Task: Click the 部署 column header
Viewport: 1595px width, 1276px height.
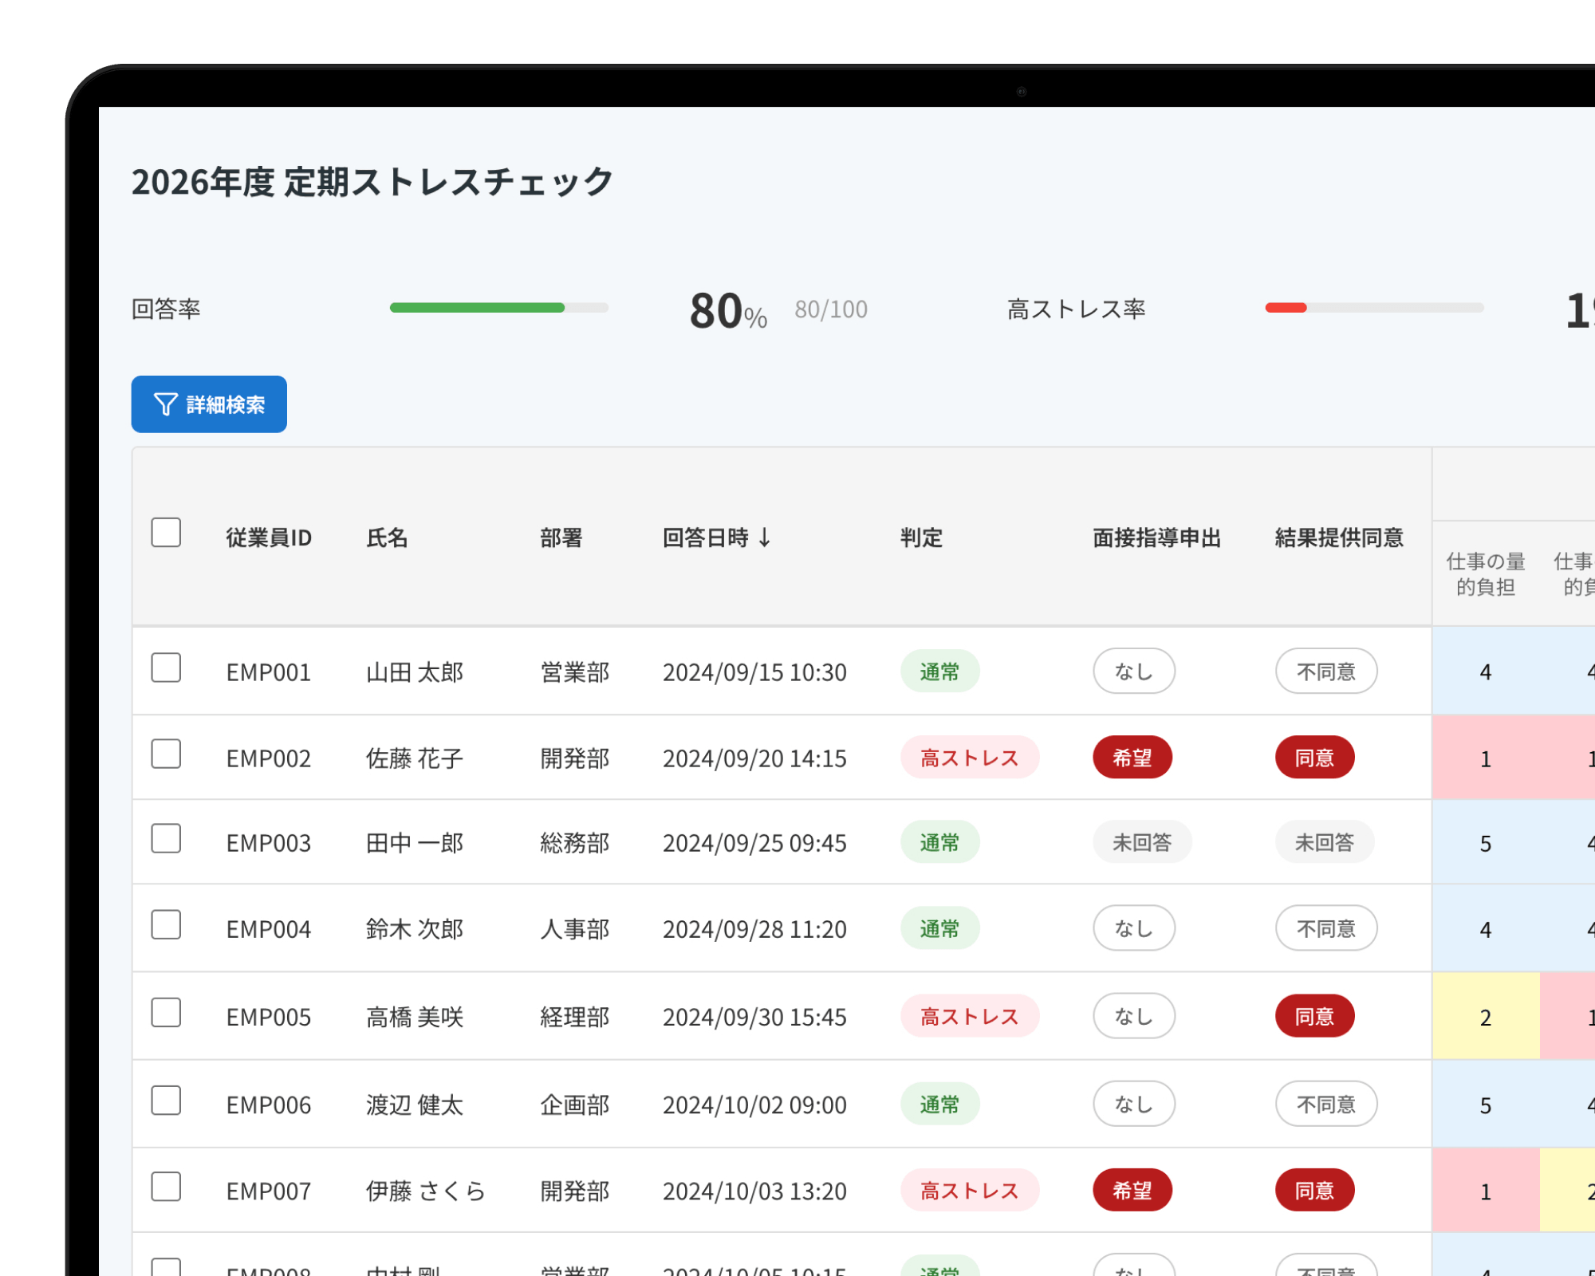Action: (x=561, y=538)
